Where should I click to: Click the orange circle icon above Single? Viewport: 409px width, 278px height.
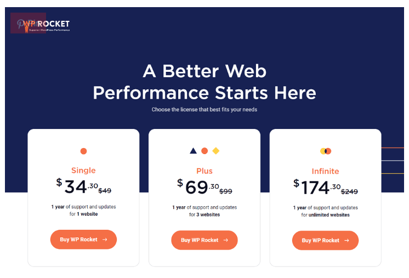tap(83, 151)
